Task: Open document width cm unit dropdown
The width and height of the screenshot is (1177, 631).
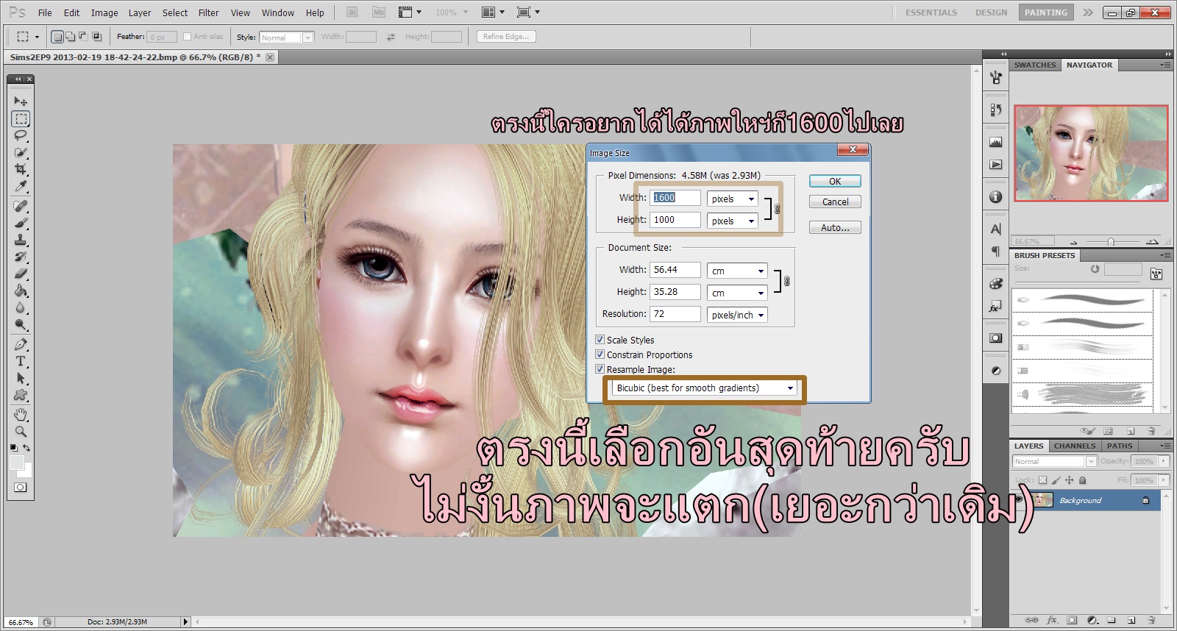Action: coord(737,271)
